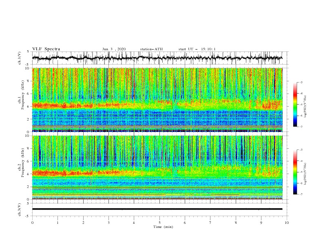Click the ch.1 voltage waveform trace
323x250 pixels.
[x=157, y=58]
